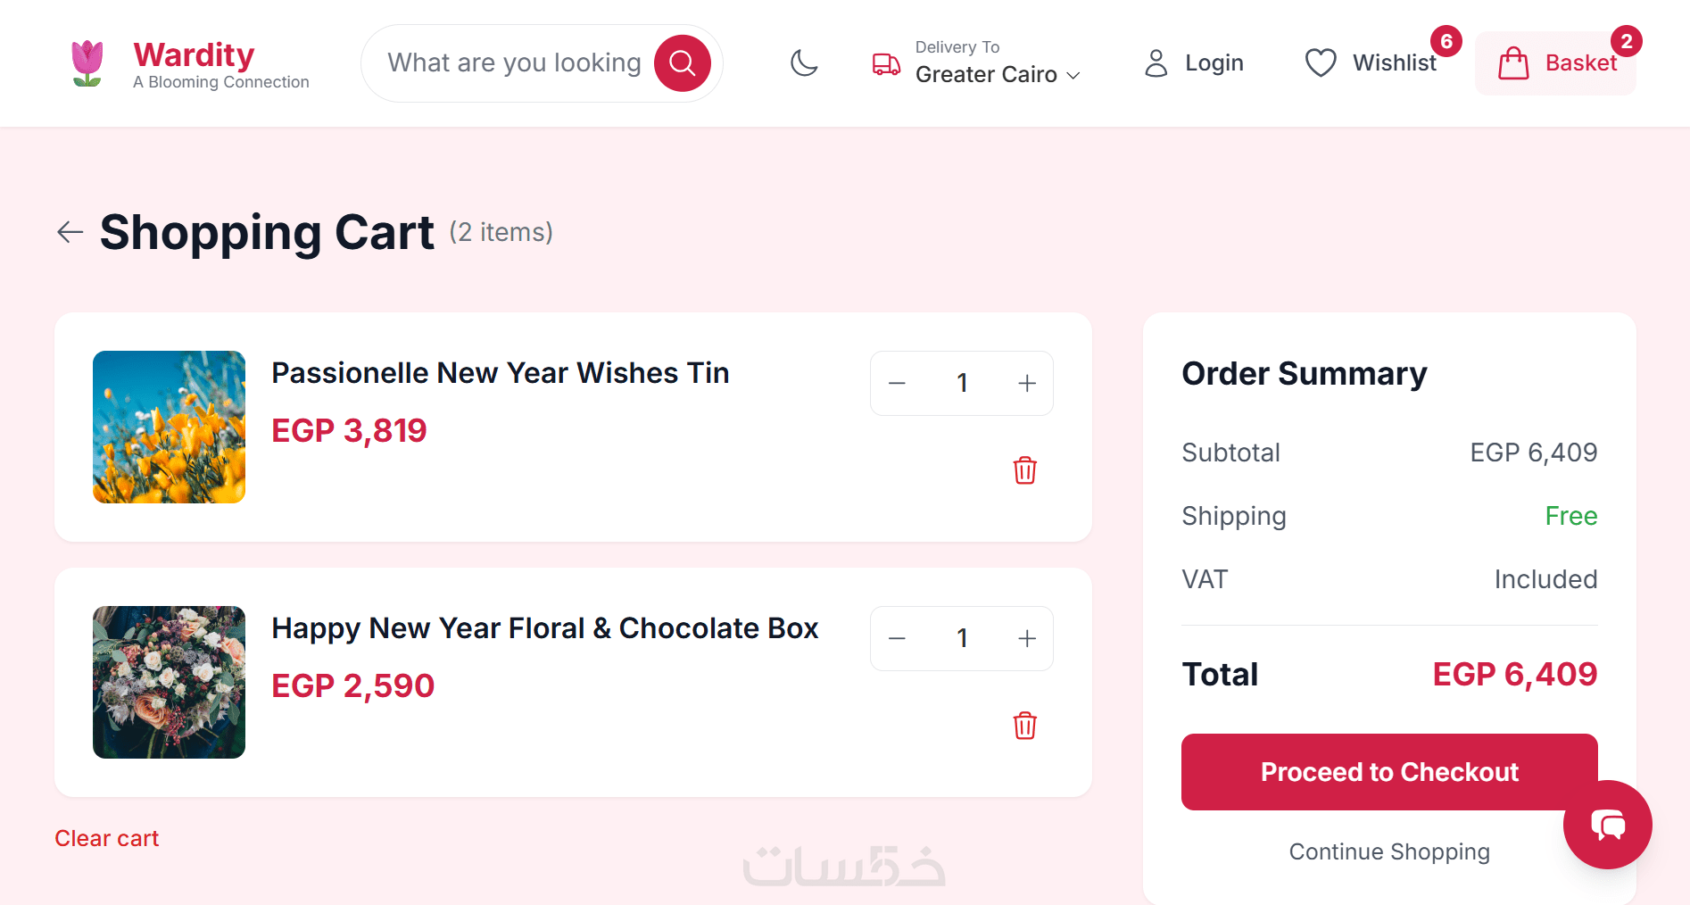Click the Proceed to Checkout button

point(1388,772)
